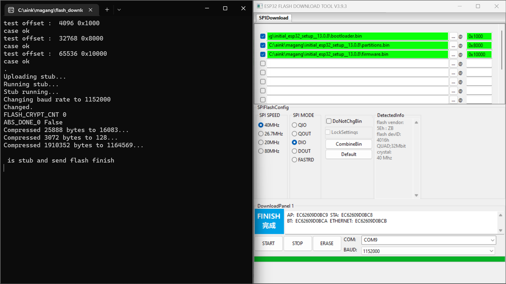Open a new terminal tab with plus icon

pos(107,9)
